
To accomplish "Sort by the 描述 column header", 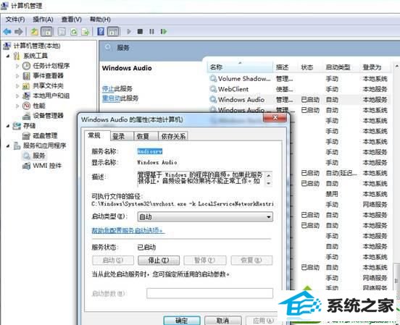I will 286,67.
